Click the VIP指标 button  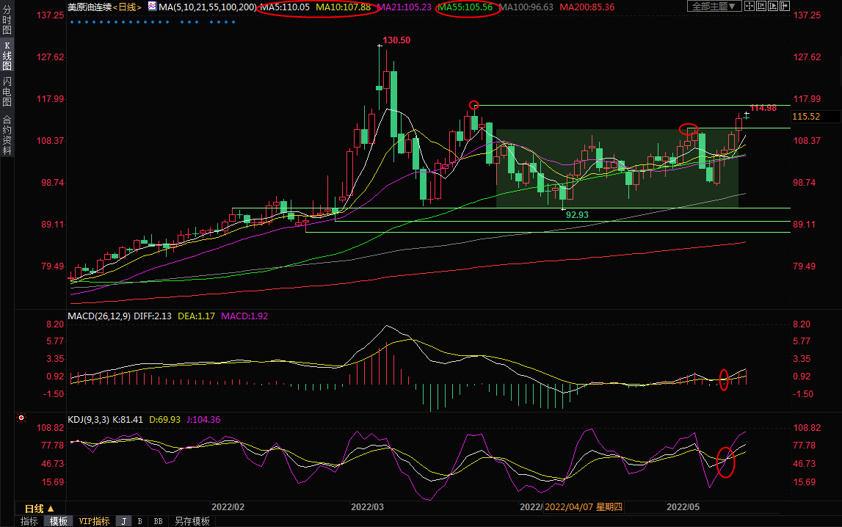[94, 521]
